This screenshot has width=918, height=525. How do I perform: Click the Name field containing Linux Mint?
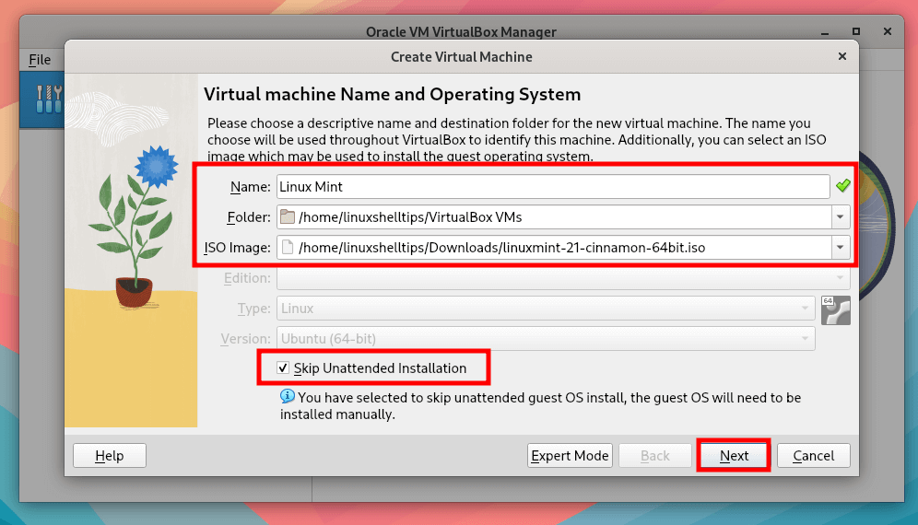point(553,187)
